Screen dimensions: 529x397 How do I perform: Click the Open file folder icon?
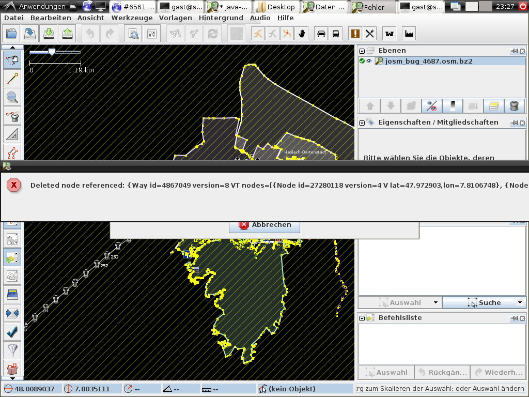[11, 34]
